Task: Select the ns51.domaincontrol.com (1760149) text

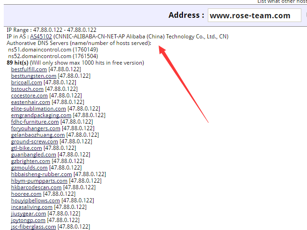Action: (53, 50)
